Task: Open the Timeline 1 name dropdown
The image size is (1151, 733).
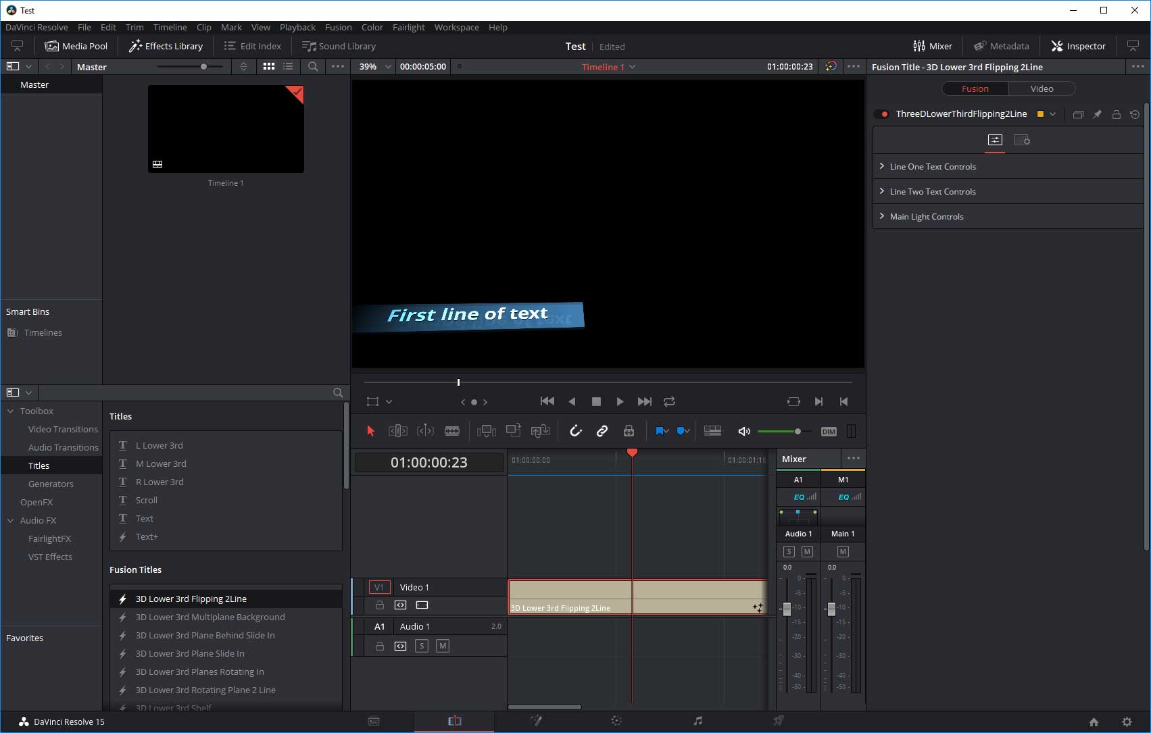Action: (x=632, y=67)
